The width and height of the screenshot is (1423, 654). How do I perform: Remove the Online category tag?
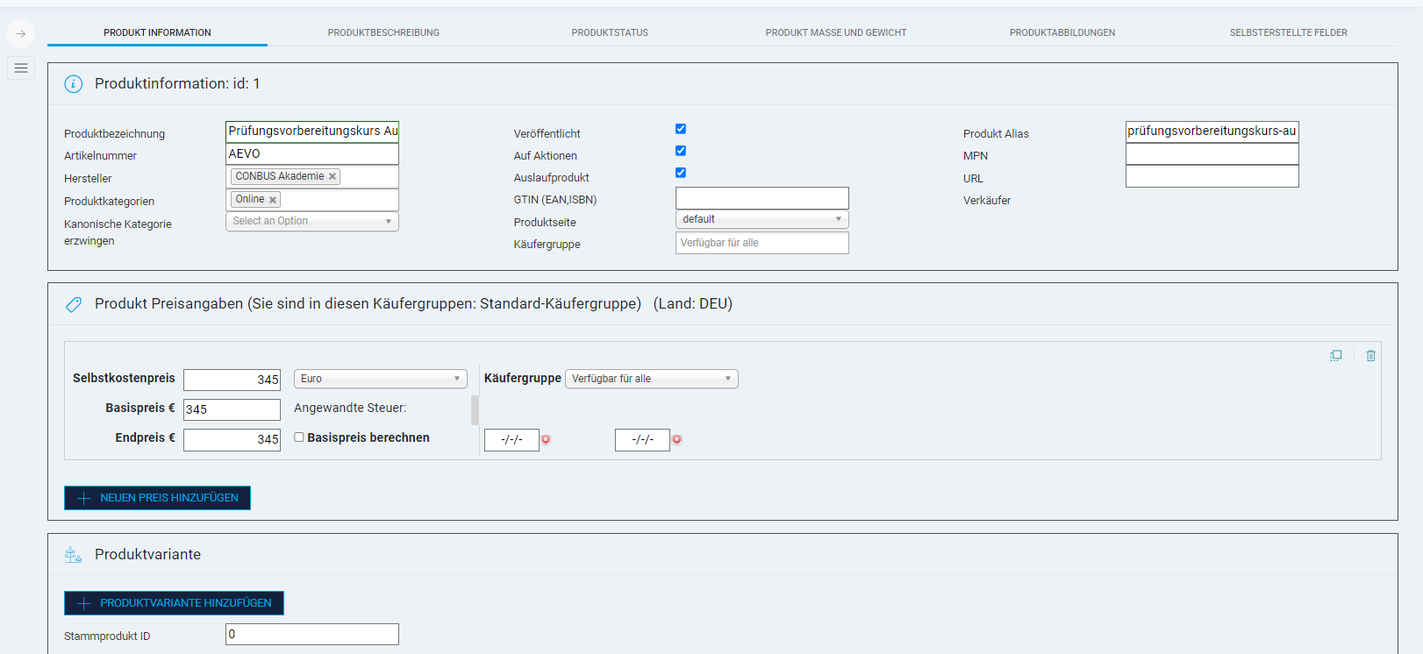point(273,200)
